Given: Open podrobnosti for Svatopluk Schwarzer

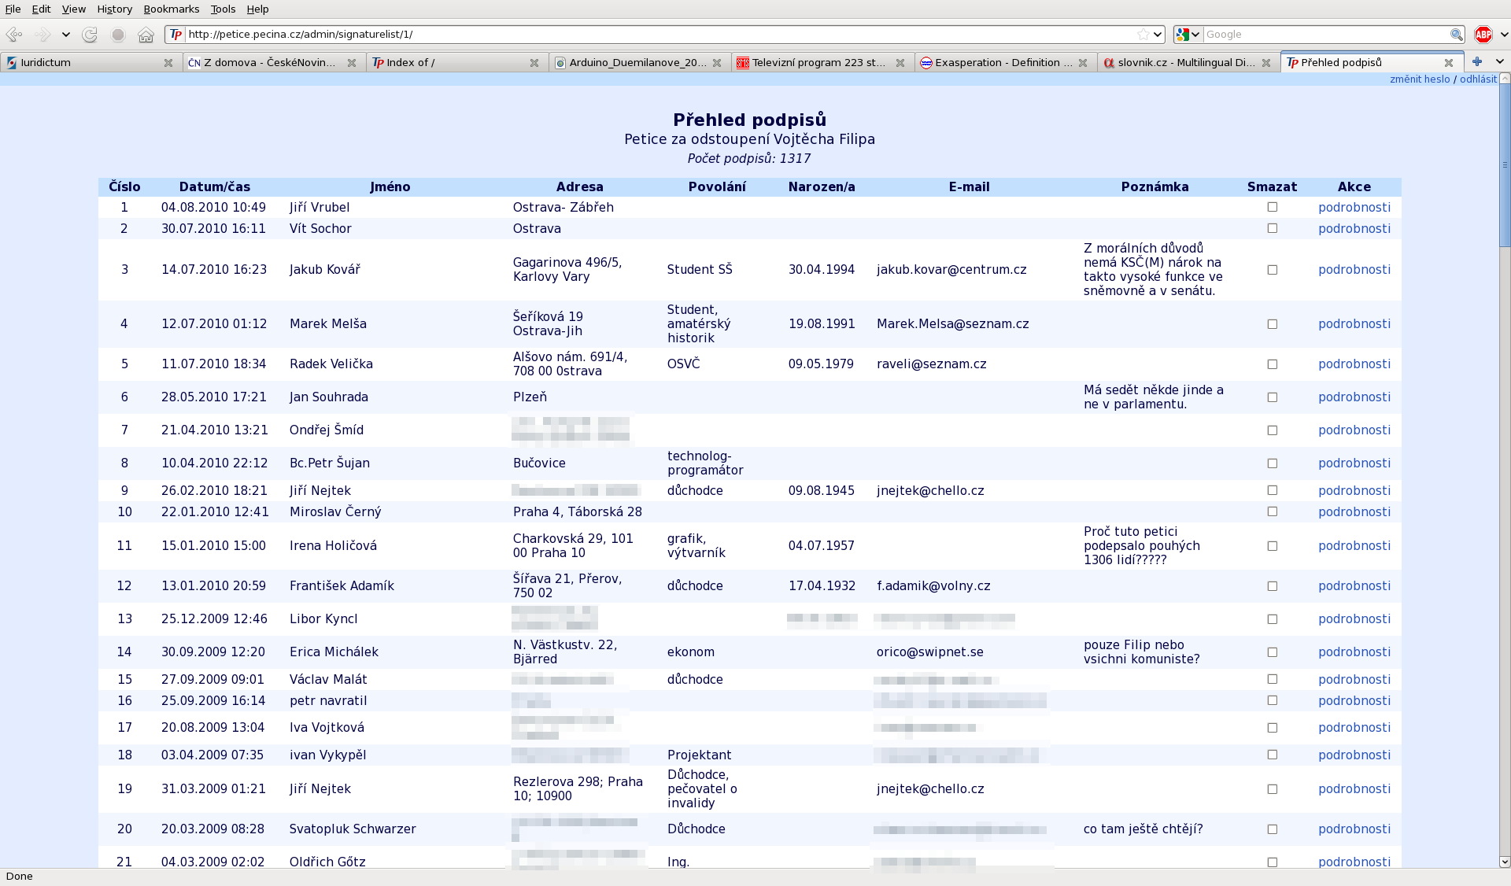Looking at the screenshot, I should pos(1354,829).
